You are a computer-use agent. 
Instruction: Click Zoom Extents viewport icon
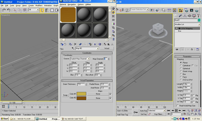pos(196,111)
